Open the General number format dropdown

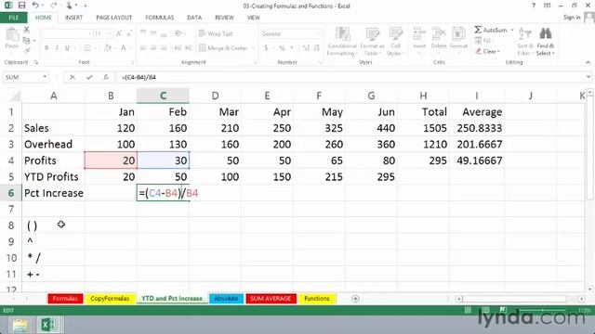(x=318, y=33)
